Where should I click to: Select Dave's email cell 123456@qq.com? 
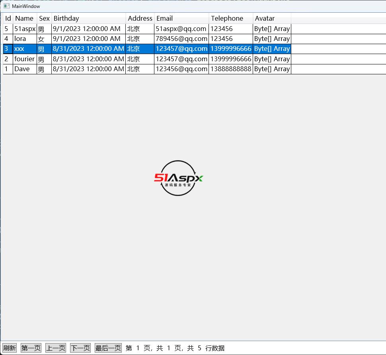(x=181, y=69)
